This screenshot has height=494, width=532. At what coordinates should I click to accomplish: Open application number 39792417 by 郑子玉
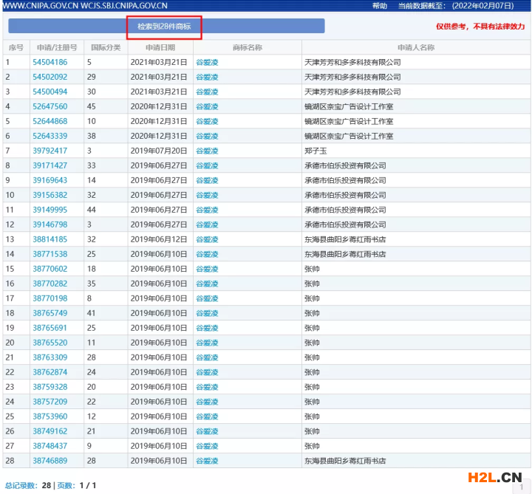(x=50, y=151)
